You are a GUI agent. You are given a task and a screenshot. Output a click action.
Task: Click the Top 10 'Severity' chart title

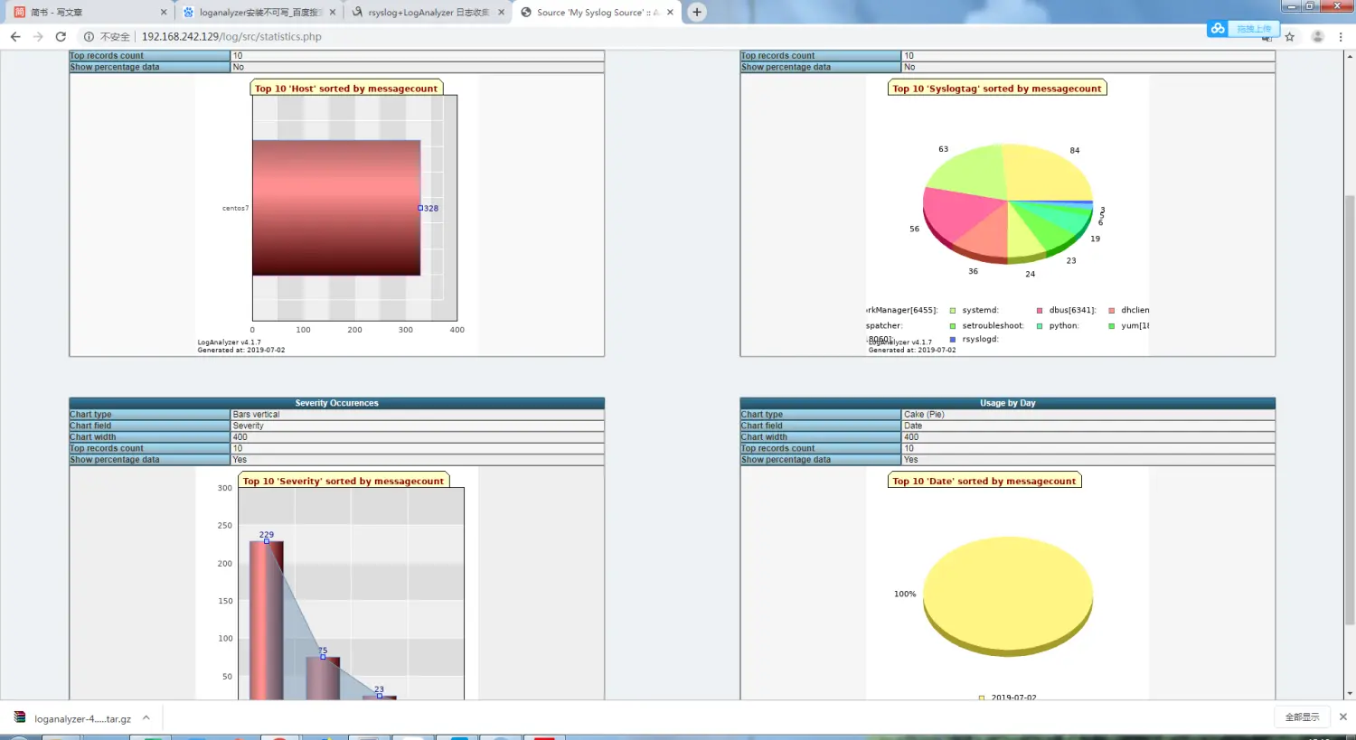tap(344, 482)
